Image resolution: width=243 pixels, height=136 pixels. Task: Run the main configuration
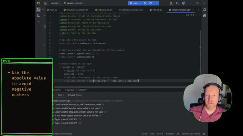pos(145,3)
